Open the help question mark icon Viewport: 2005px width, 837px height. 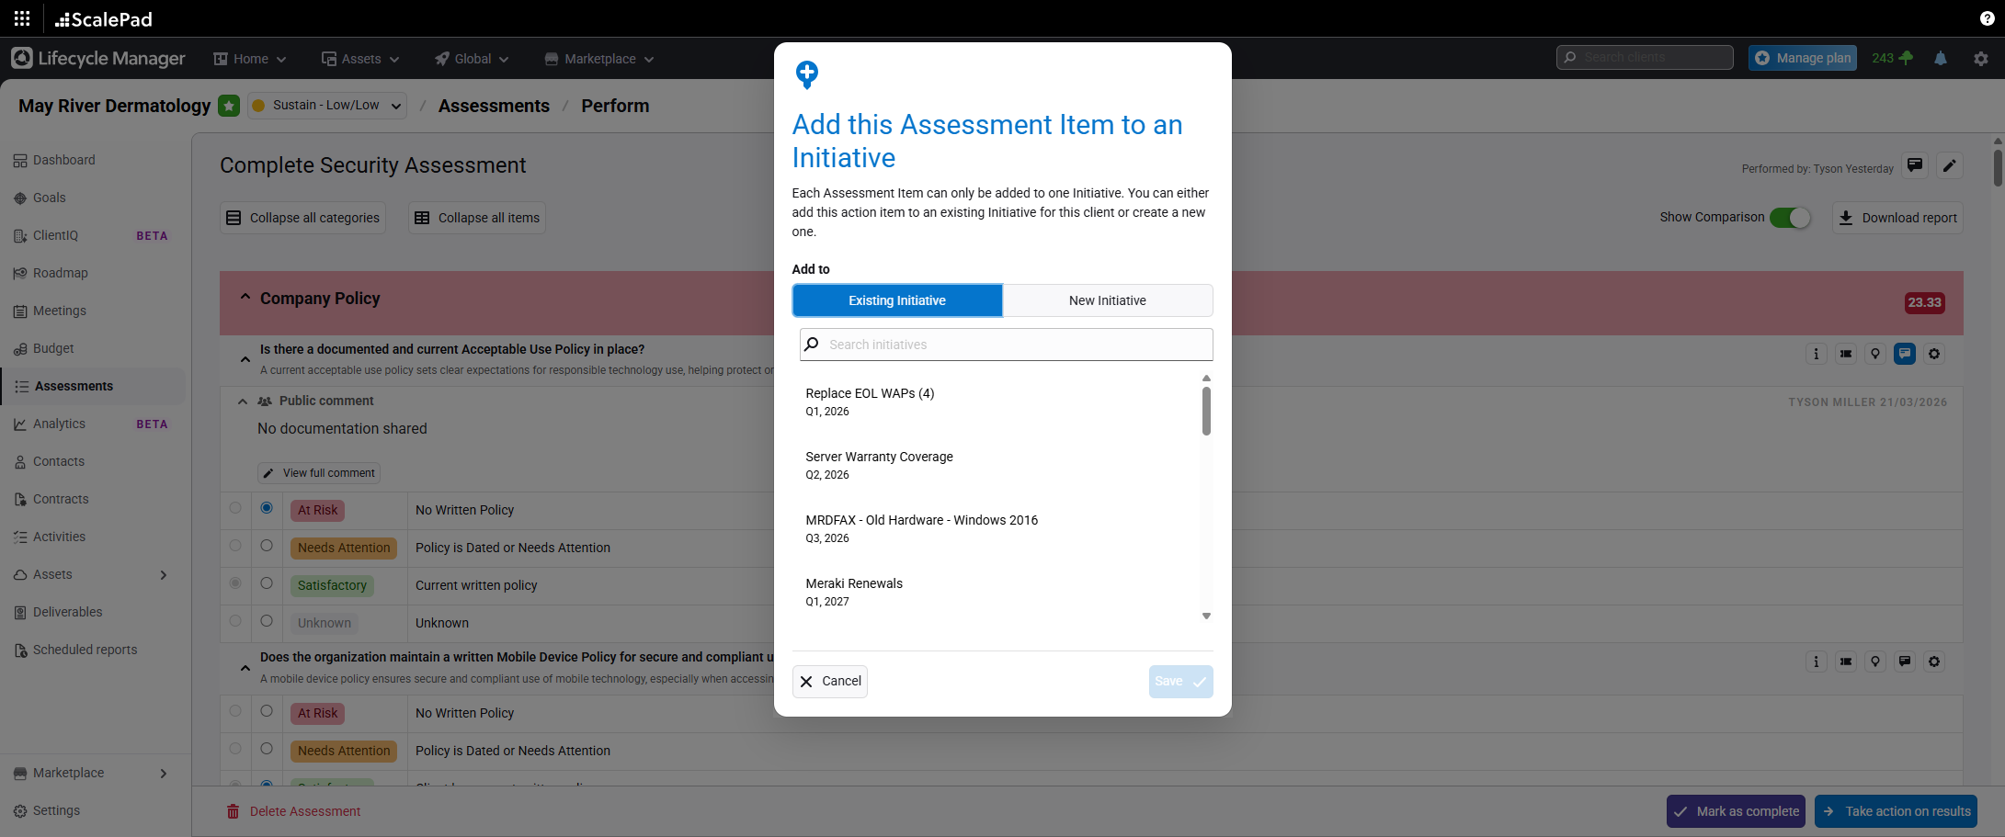coord(1987,18)
